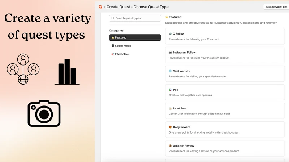Click the star icon in Featured heading
This screenshot has width=289, height=162.
167,17
